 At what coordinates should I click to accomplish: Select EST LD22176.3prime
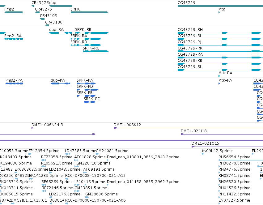50,197
